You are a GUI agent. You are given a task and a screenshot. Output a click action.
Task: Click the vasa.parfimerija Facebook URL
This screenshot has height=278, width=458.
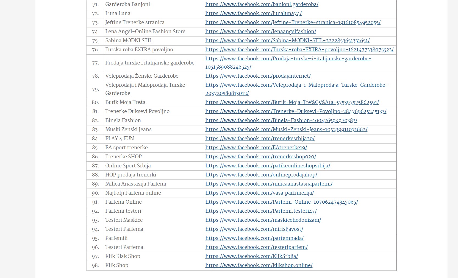coord(259,193)
